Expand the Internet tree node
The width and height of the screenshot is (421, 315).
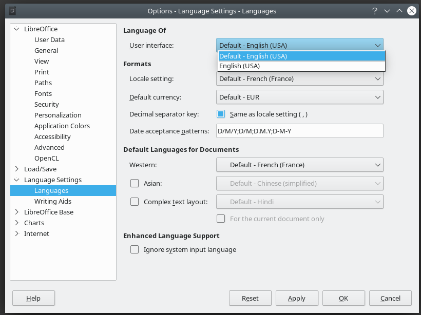coord(16,233)
